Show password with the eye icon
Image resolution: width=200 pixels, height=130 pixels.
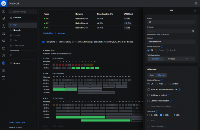[193, 31]
